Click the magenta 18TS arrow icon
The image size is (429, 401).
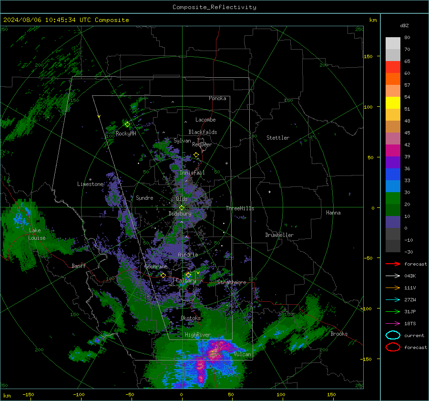393,324
